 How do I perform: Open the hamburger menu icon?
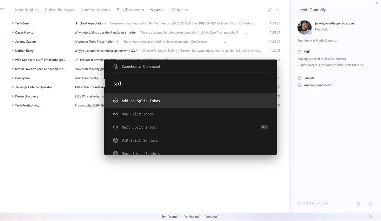tap(2, 10)
